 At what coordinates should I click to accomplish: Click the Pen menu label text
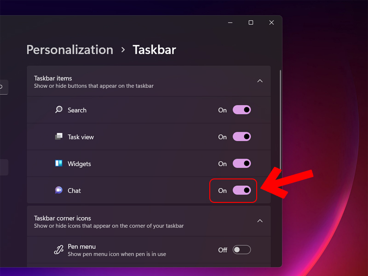point(82,247)
